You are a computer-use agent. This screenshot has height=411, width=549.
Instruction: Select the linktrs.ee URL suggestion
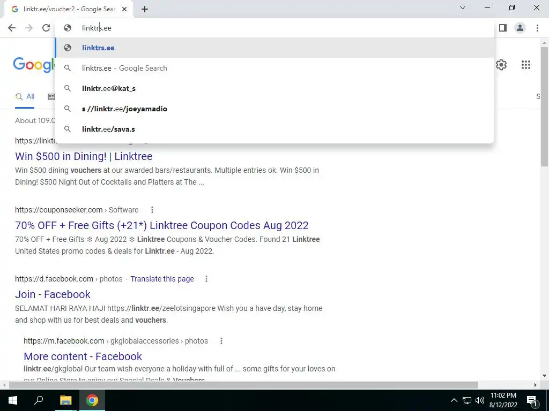point(275,48)
